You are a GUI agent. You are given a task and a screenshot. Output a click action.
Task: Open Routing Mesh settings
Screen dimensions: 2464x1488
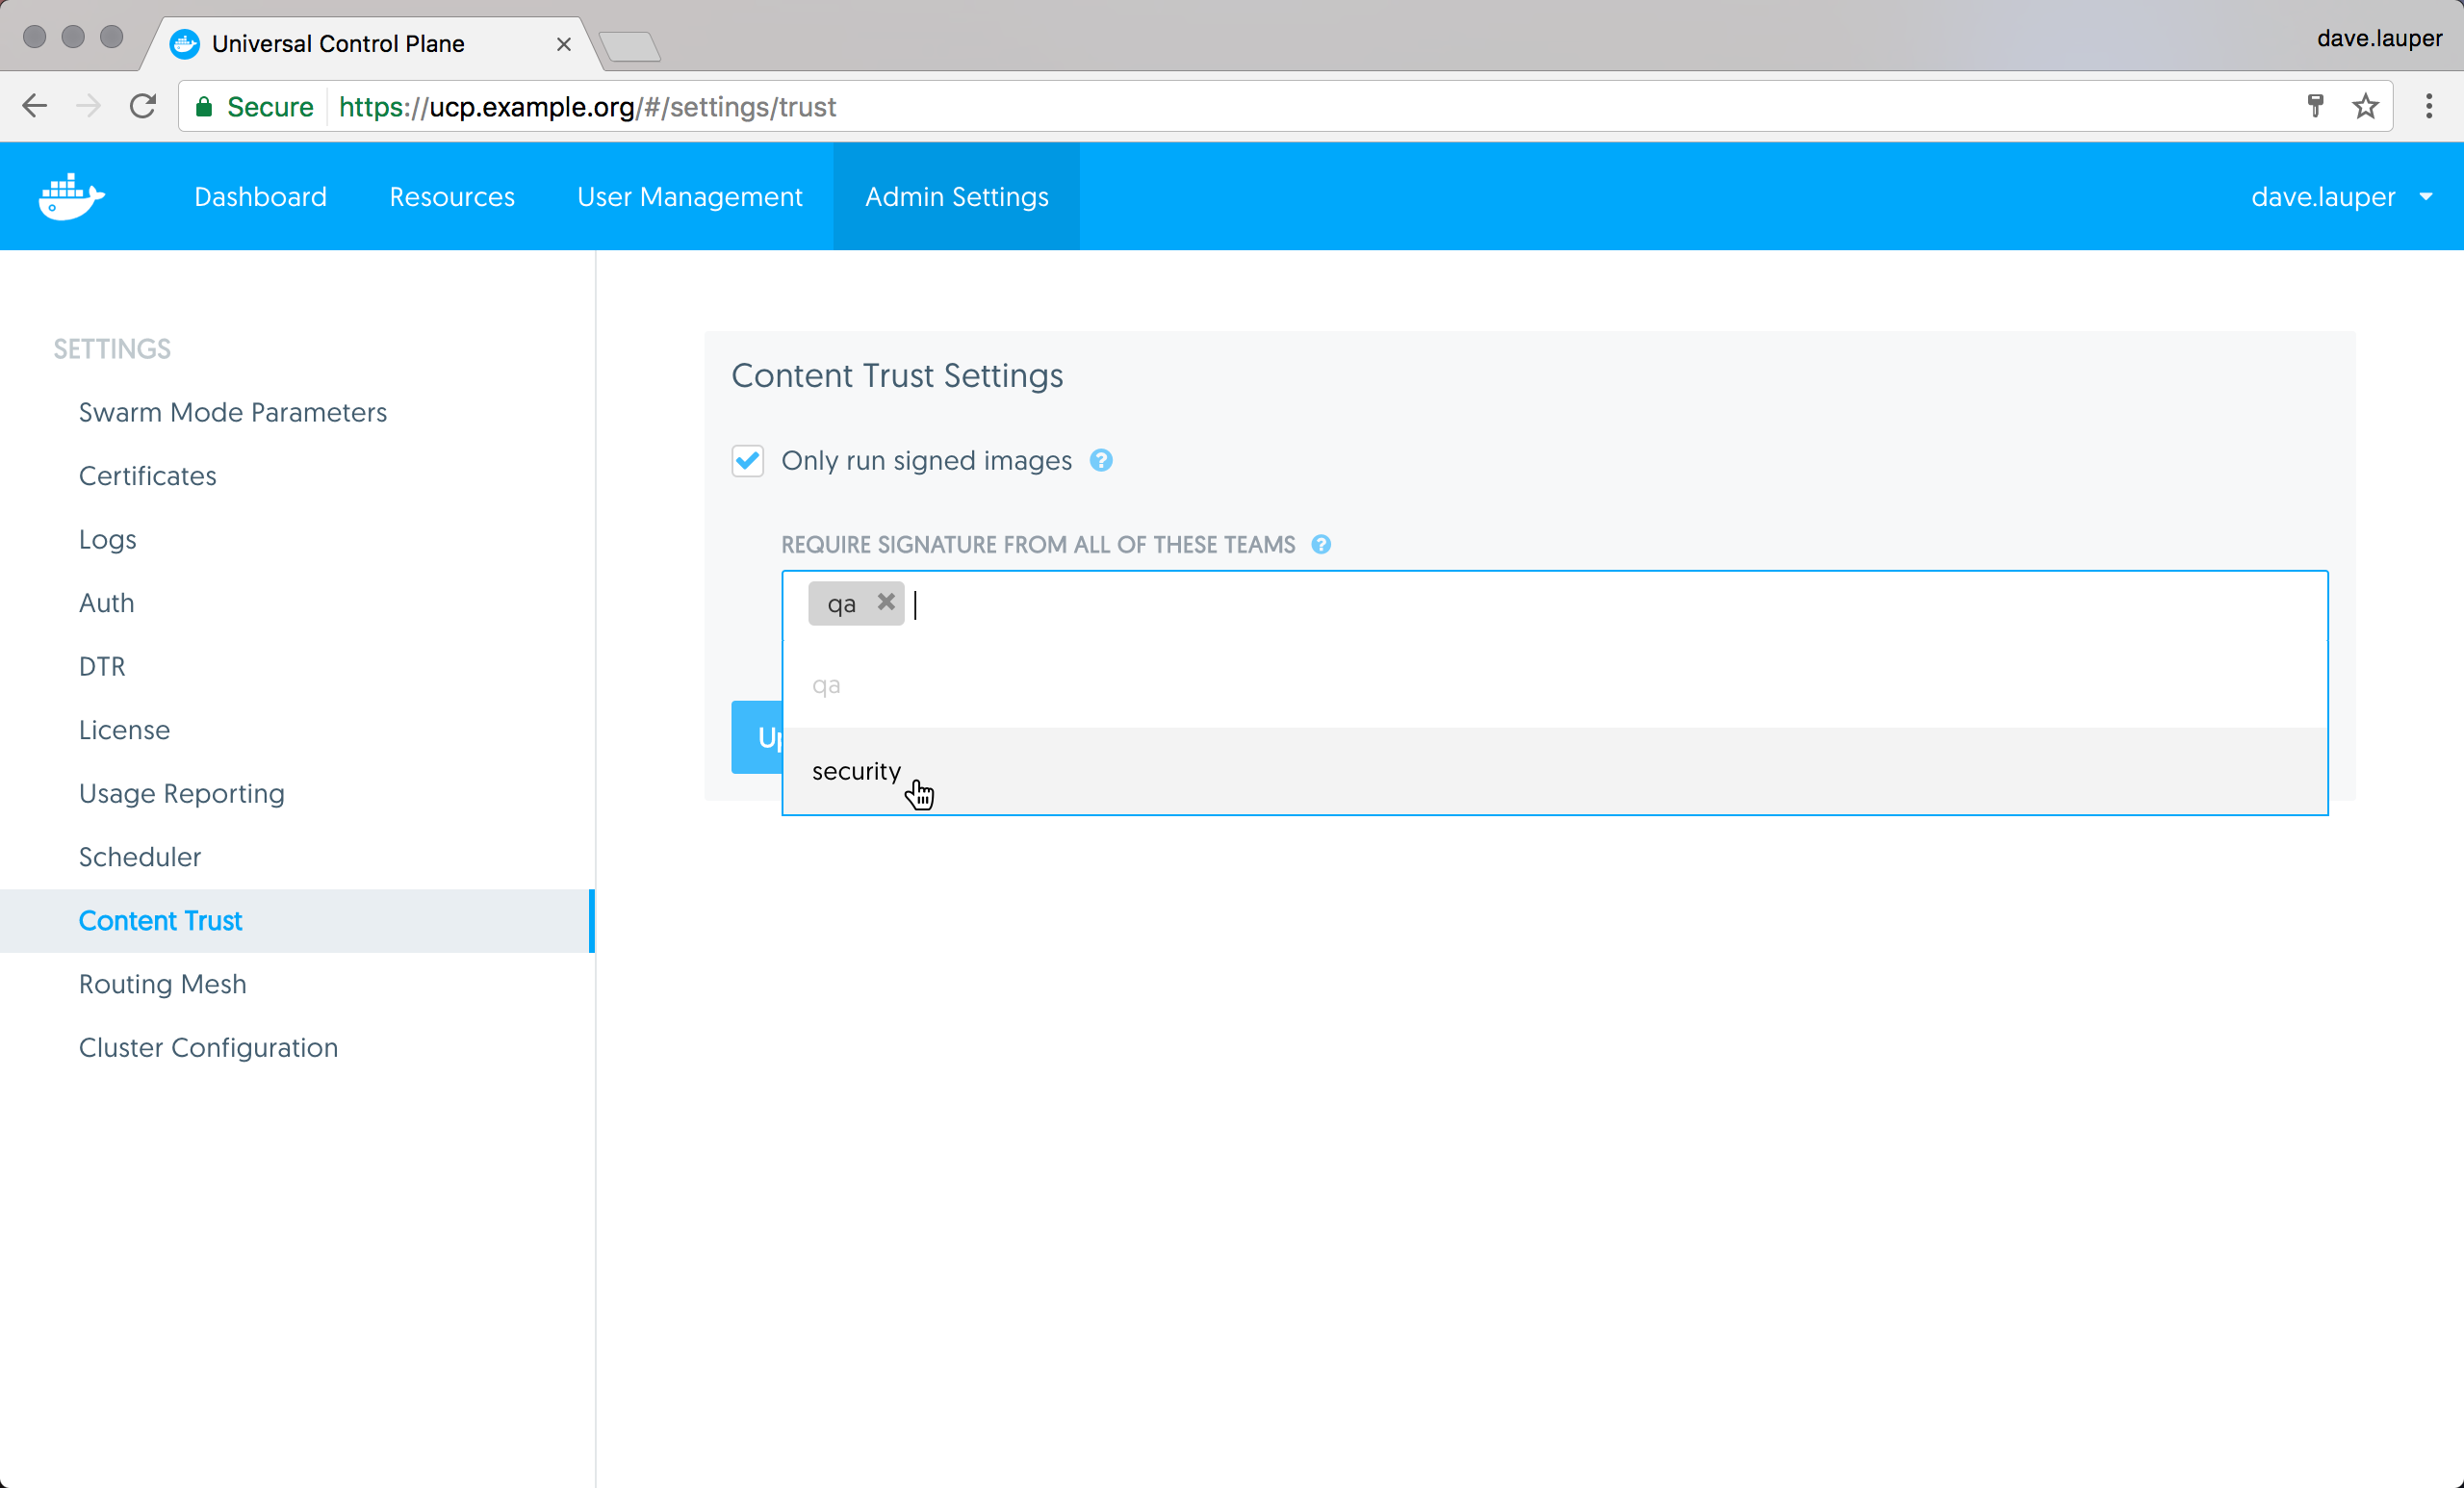click(x=162, y=983)
